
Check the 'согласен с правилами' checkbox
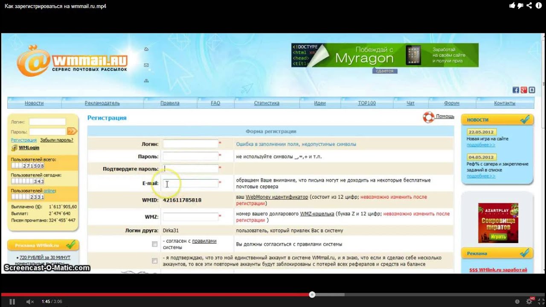click(x=154, y=244)
